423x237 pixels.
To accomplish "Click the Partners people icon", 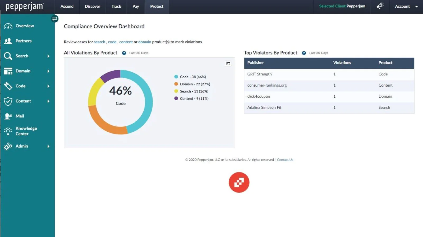I will click(x=8, y=41).
